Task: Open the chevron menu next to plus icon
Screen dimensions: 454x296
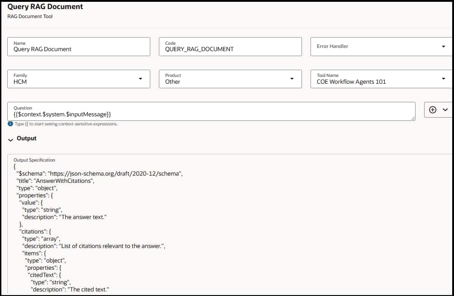Action: pos(445,110)
